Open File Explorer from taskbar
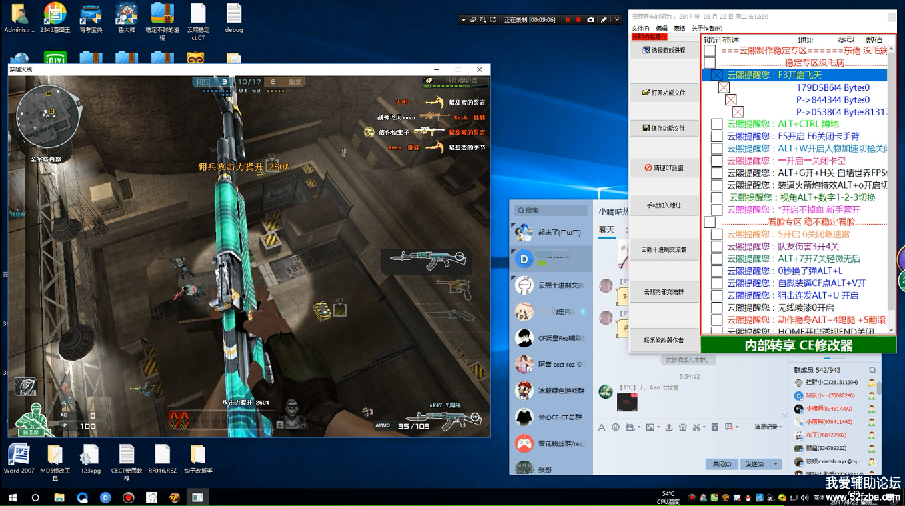The width and height of the screenshot is (905, 506). (x=59, y=497)
